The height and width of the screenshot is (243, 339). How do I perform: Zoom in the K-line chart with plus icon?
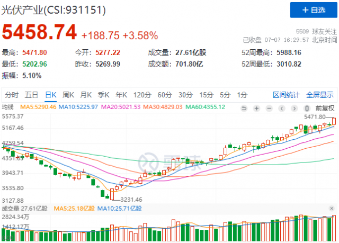click(x=256, y=107)
